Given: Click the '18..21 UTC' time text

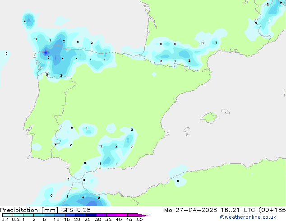Looking at the screenshot, I should (x=238, y=210).
